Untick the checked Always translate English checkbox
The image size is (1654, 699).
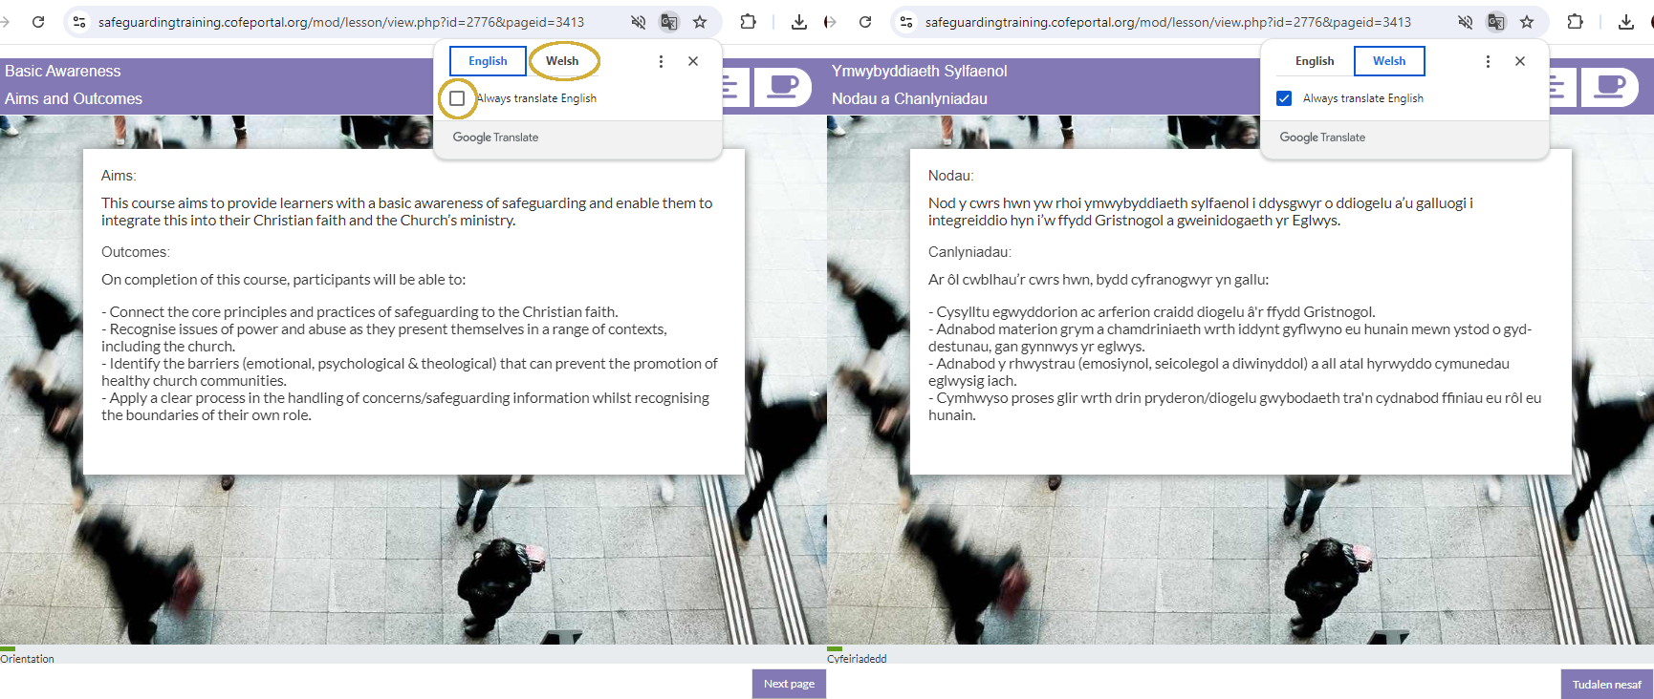point(1284,98)
